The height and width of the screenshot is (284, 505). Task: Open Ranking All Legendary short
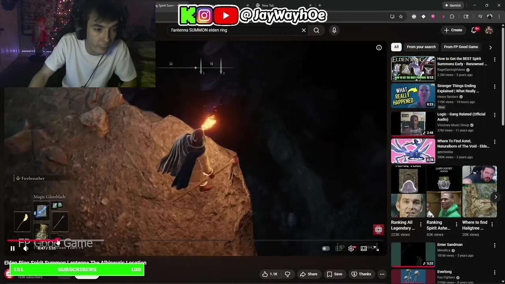tap(408, 192)
